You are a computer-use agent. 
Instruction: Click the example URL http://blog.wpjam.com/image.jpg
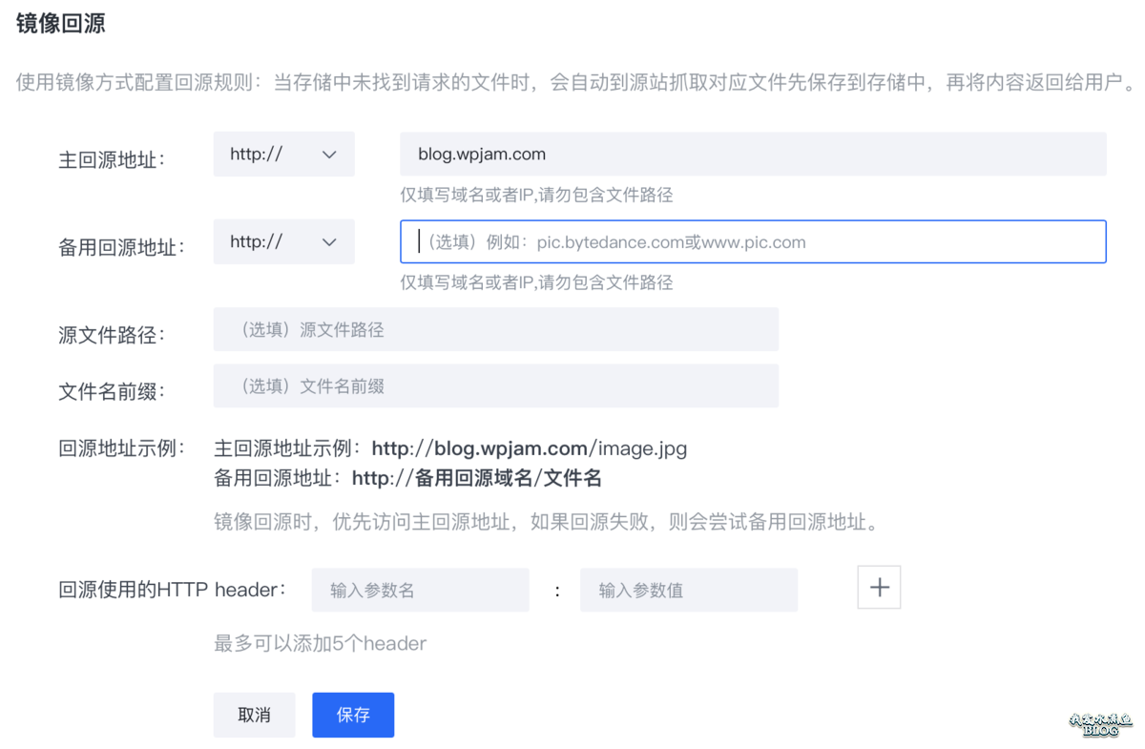click(530, 447)
